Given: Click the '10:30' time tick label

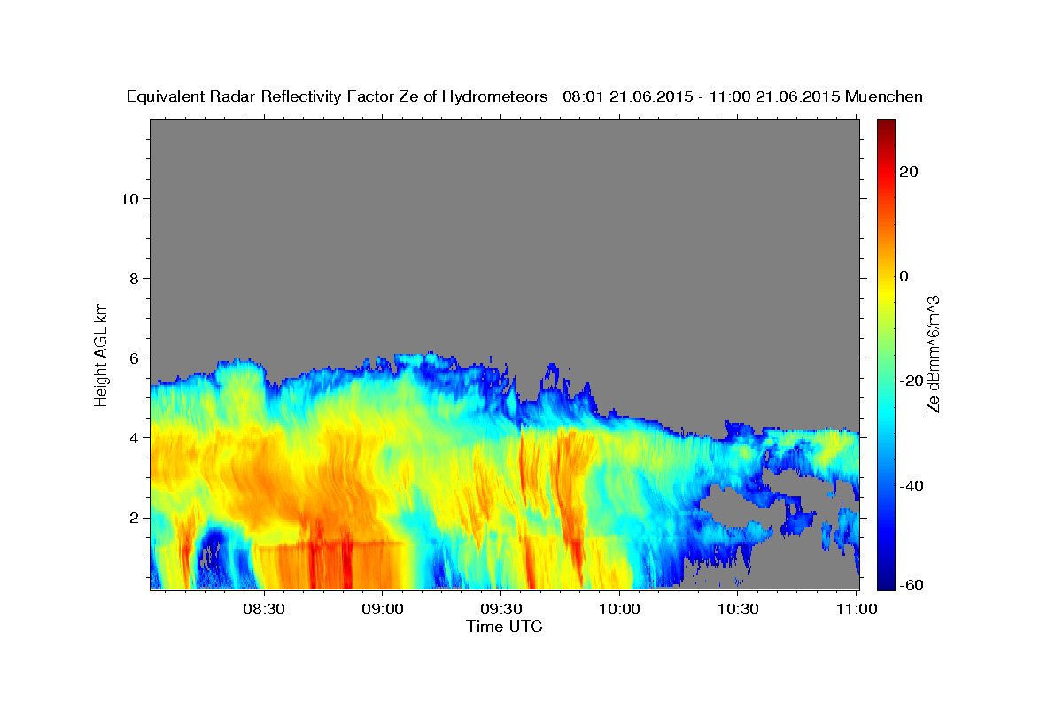Looking at the screenshot, I should [x=737, y=610].
